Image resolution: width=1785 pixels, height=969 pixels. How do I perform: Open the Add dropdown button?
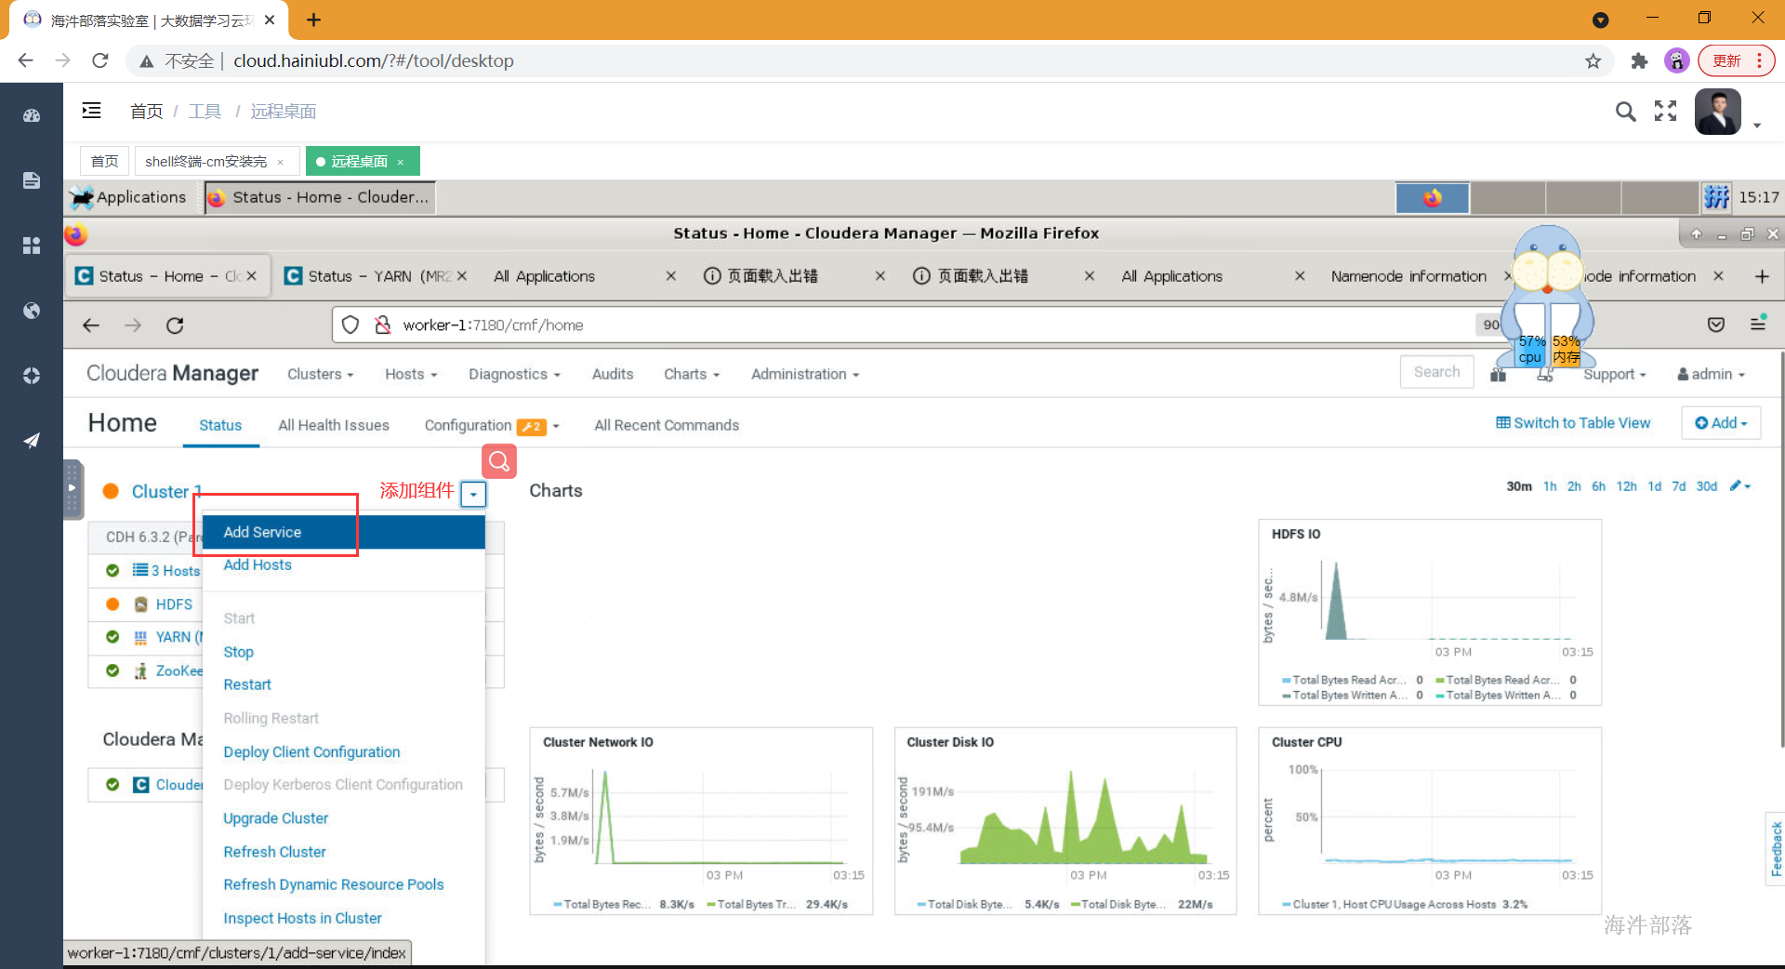1721,423
